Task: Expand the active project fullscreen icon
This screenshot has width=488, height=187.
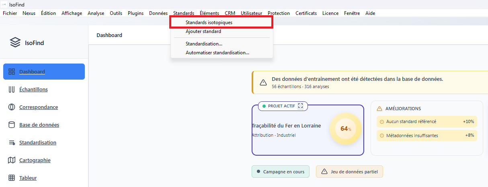Action: point(300,106)
